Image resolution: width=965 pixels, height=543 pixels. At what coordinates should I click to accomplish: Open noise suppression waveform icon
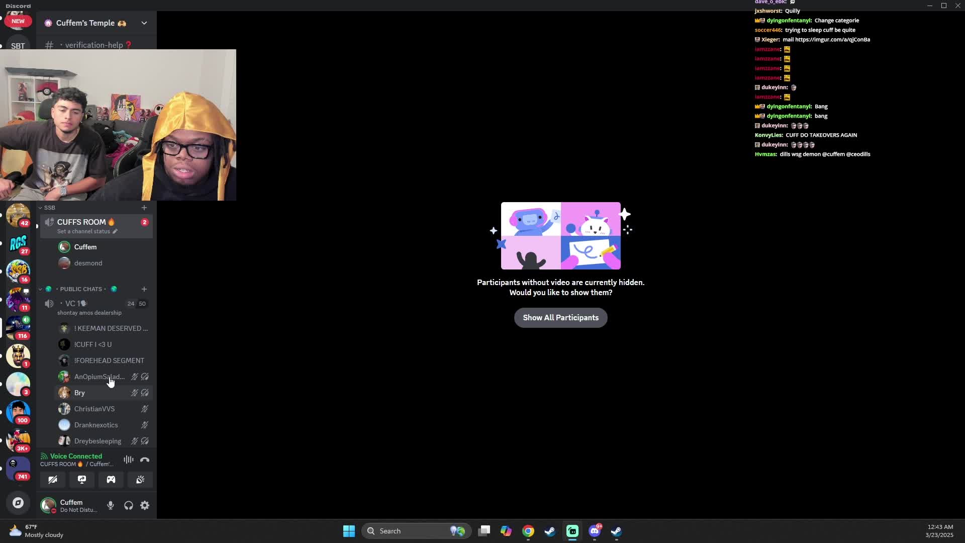(129, 460)
